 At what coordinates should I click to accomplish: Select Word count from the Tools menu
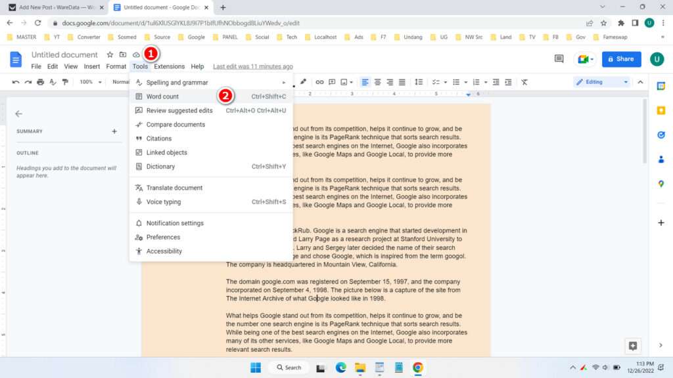coord(161,96)
